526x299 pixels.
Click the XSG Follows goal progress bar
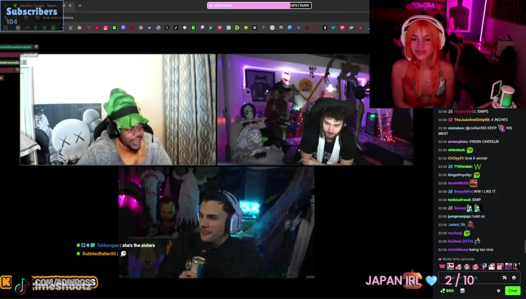click(259, 5)
